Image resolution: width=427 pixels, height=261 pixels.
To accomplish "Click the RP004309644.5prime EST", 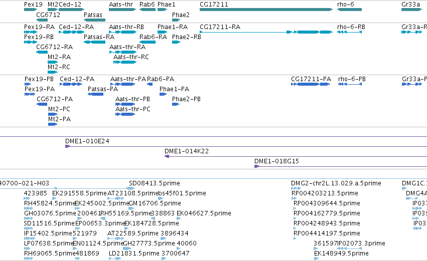I will tap(295, 208).
